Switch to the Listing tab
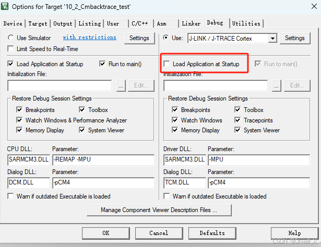Viewport: 321px width, 247px height. [90, 23]
